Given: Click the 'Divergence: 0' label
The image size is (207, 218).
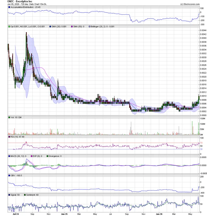Looking at the screenshot, I should [55, 156].
